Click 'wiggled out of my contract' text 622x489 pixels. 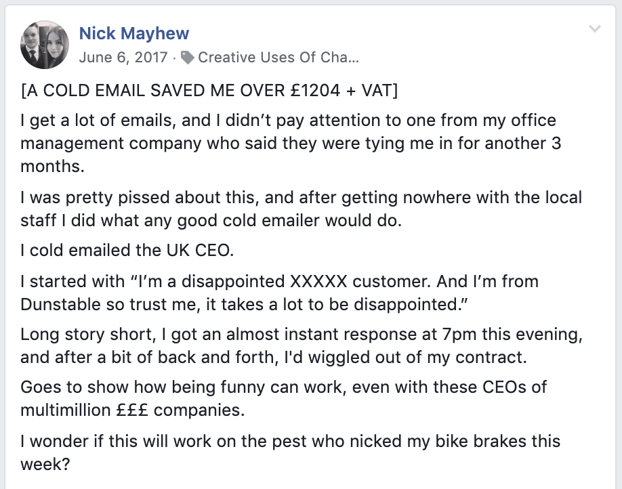click(417, 358)
